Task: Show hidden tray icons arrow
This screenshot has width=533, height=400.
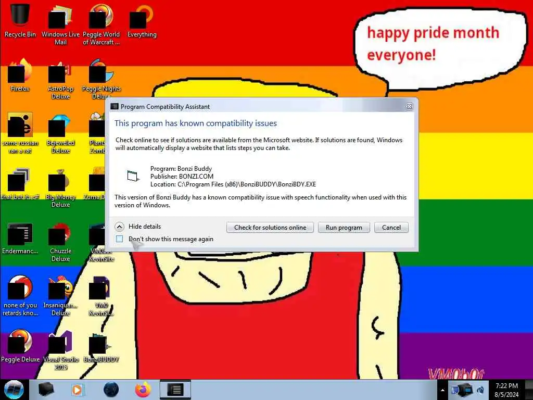Action: click(442, 390)
